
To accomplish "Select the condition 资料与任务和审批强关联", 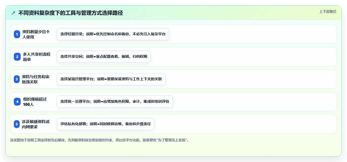I will click(x=36, y=79).
